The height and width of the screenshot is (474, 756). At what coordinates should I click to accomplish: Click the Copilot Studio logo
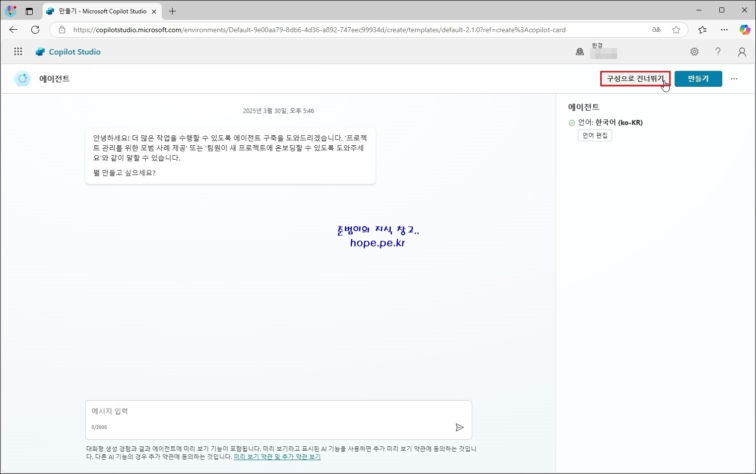pos(40,52)
